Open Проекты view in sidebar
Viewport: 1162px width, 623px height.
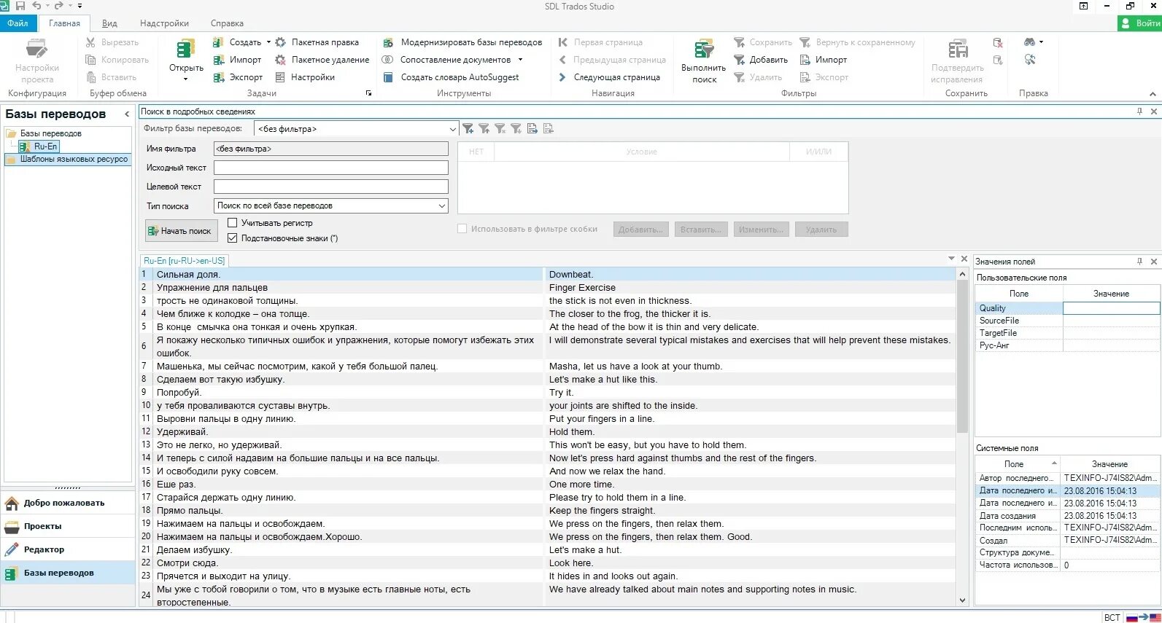point(68,526)
